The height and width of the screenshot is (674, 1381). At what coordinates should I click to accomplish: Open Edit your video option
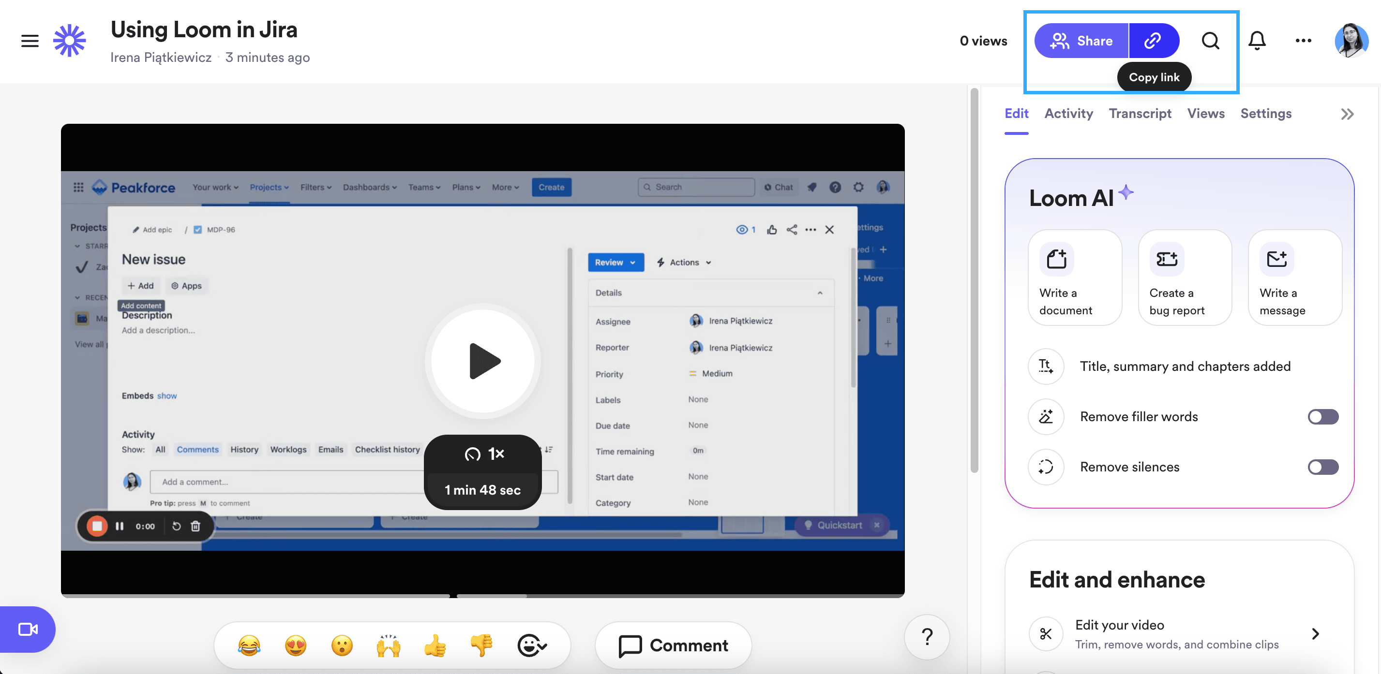tap(1179, 634)
